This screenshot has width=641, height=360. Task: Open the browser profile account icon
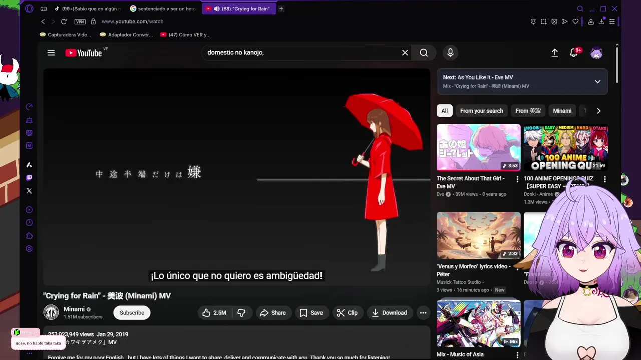(591, 21)
